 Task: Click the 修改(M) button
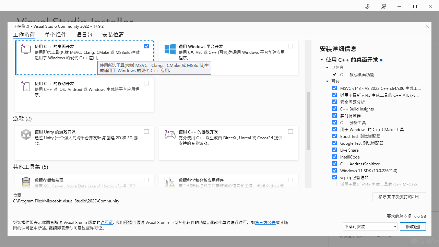413,226
